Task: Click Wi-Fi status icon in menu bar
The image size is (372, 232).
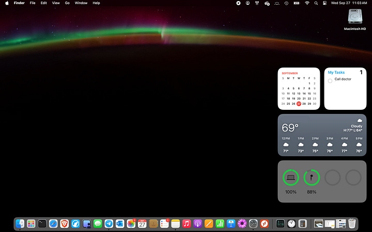Action: [307, 3]
